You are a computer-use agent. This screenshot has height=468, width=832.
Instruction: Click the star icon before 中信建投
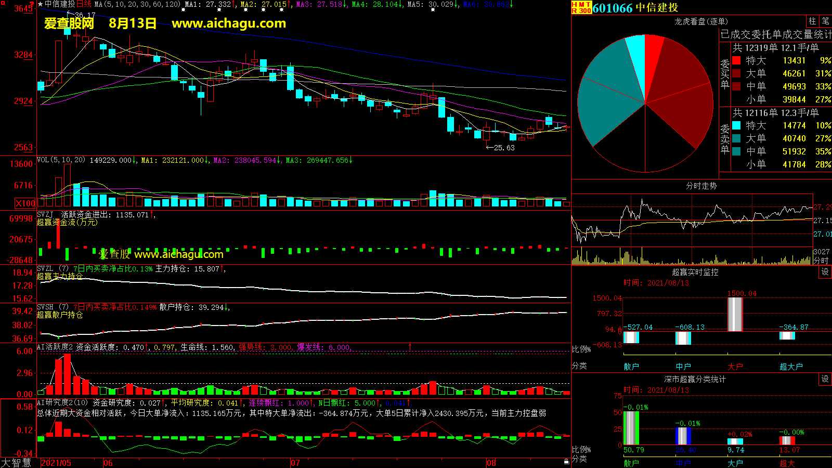(x=41, y=4)
